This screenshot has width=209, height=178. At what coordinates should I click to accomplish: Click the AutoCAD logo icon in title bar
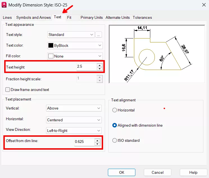pyautogui.click(x=4, y=4)
